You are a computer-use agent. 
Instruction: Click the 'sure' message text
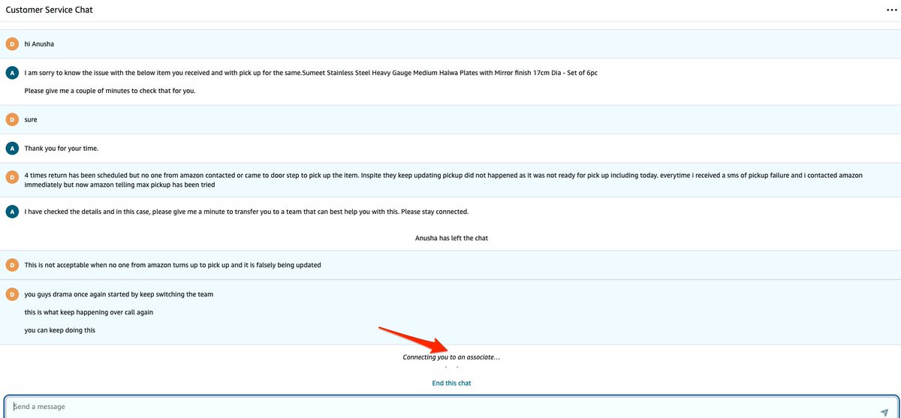31,119
